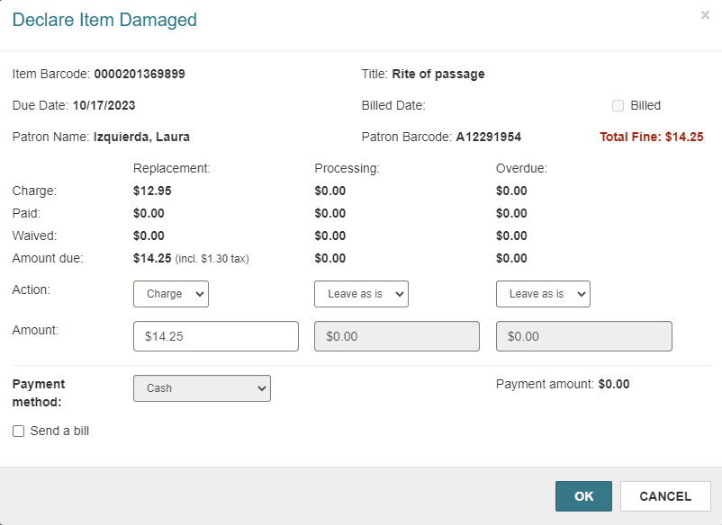Toggle the Billed checkbox

coord(618,106)
